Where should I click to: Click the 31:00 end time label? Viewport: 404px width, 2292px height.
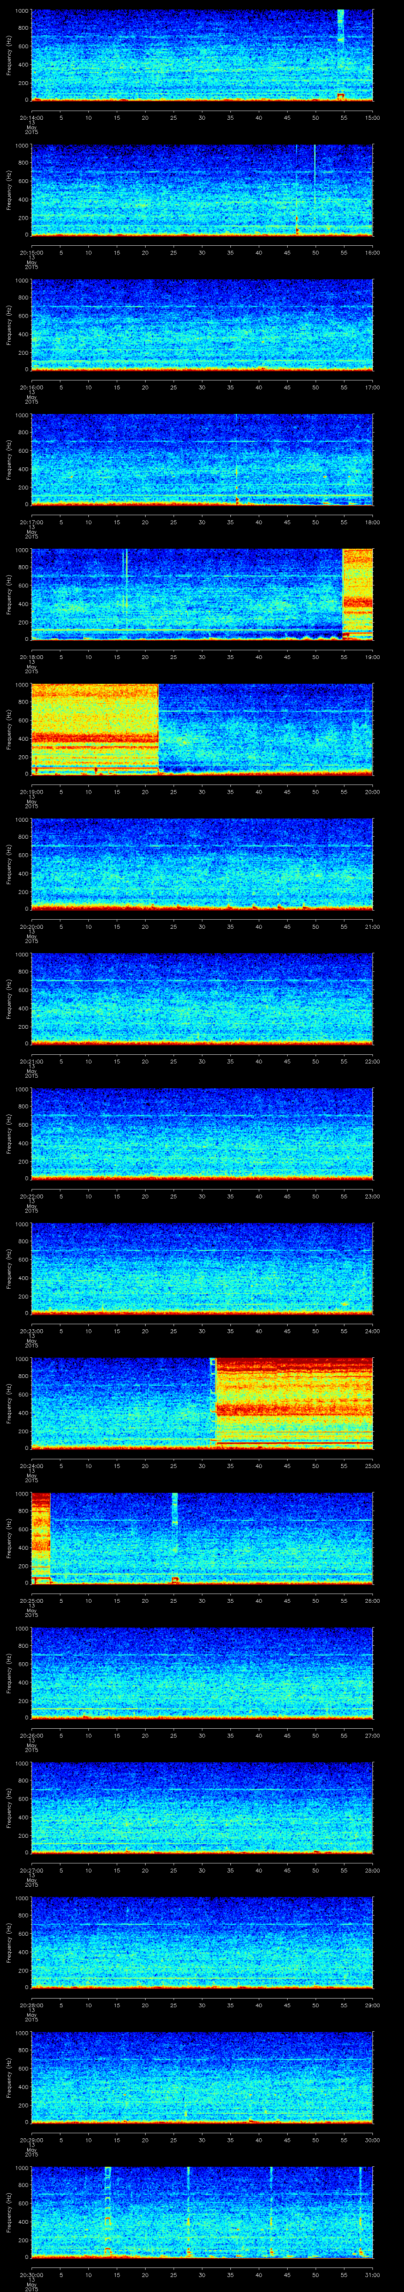(x=372, y=2274)
